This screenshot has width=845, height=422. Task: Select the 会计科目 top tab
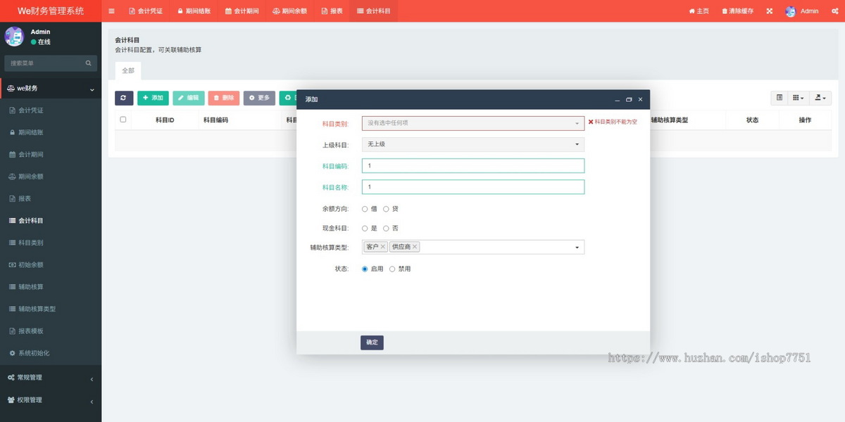pyautogui.click(x=373, y=11)
